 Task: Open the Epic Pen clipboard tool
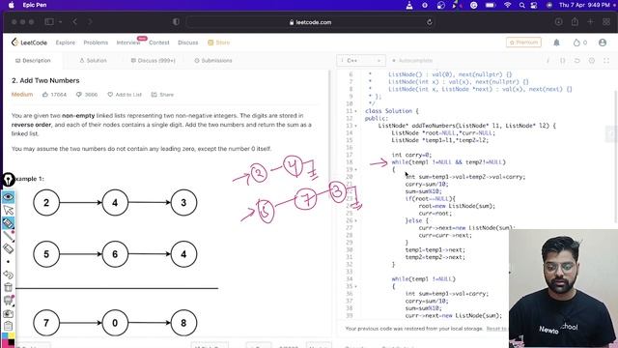tap(9, 327)
